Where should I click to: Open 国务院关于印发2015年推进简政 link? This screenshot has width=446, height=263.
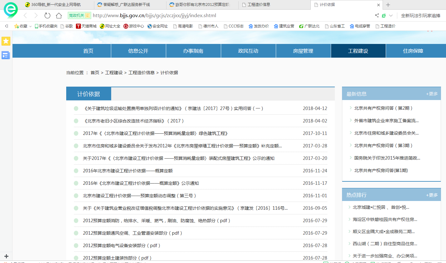pyautogui.click(x=387, y=158)
